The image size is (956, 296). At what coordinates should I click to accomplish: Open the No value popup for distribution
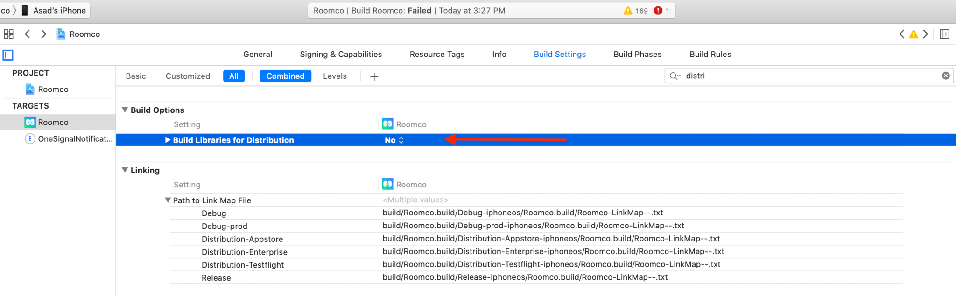(394, 140)
